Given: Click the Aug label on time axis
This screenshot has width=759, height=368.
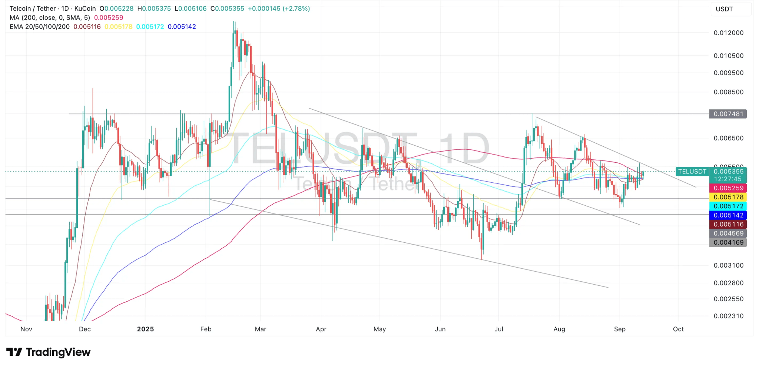Looking at the screenshot, I should coord(559,329).
